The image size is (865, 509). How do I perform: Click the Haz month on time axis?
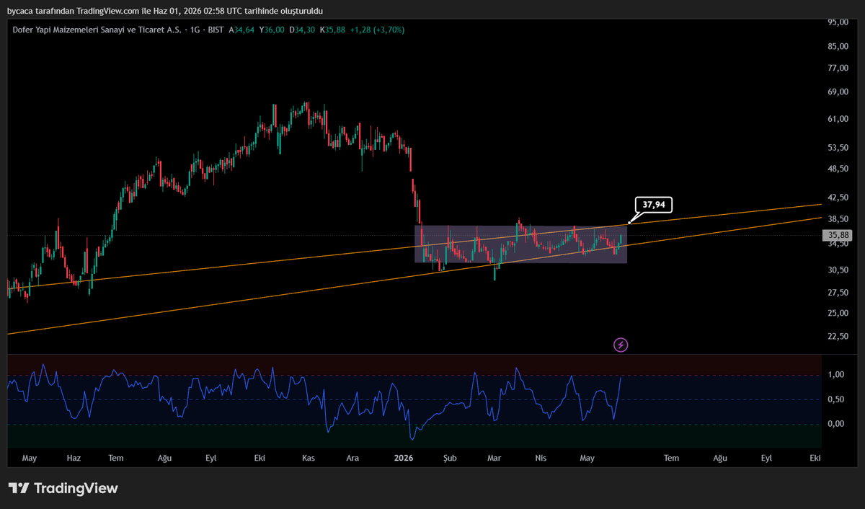pyautogui.click(x=74, y=458)
